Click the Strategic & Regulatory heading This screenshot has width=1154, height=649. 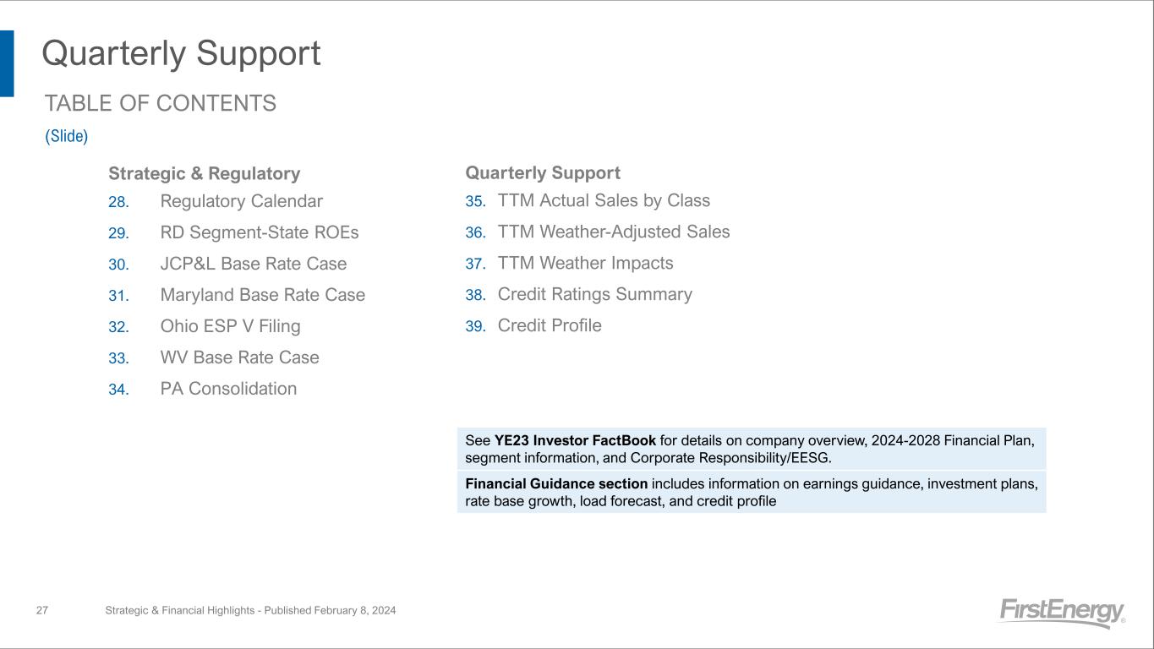[204, 173]
